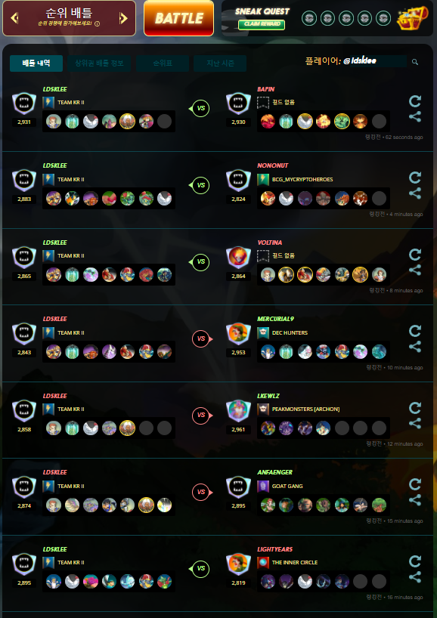Share the battle against NONONUT
This screenshot has height=618, width=437.
pos(414,193)
